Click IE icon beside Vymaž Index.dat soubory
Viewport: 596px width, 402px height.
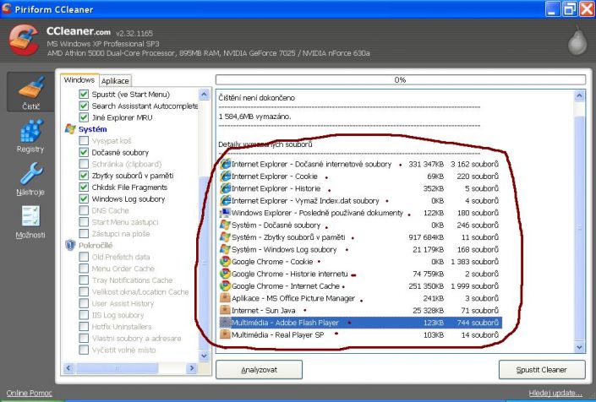coord(226,200)
